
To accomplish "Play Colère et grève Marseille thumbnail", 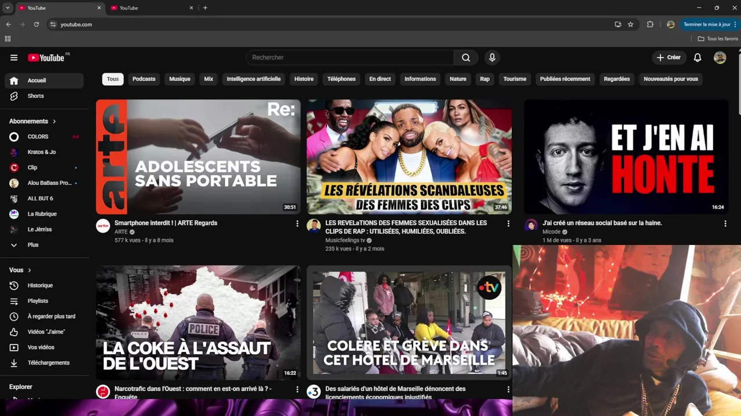I will click(x=409, y=322).
